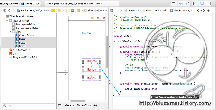
Task: Click the checkClicked IBAction connection circle
Action: (x=110, y=84)
